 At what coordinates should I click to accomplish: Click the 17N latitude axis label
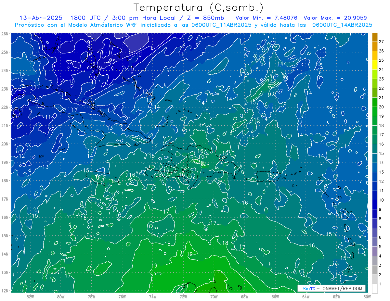pyautogui.click(x=5, y=199)
